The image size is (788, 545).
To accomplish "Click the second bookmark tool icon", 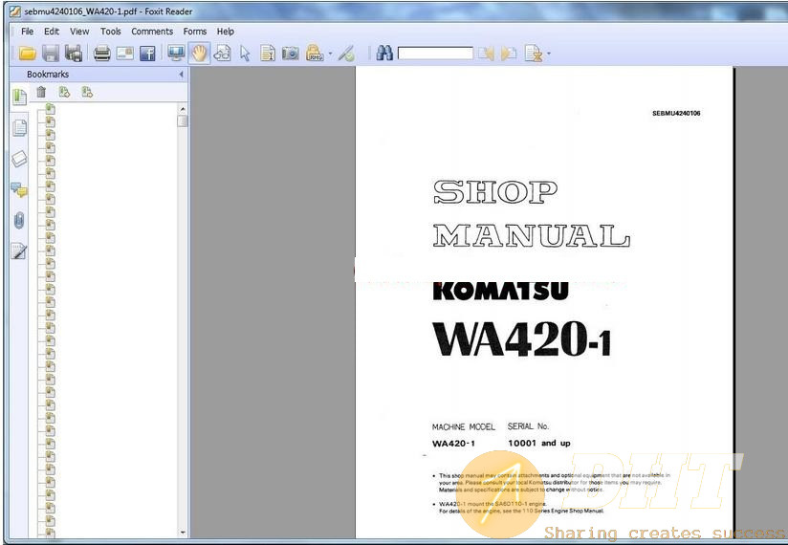I will coord(87,92).
